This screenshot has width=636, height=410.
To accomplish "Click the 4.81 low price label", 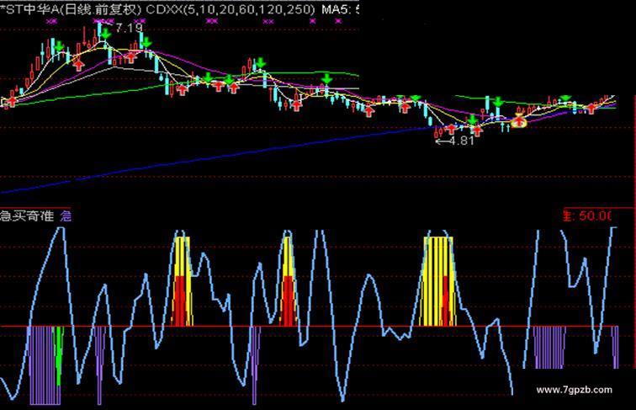I will tap(462, 141).
